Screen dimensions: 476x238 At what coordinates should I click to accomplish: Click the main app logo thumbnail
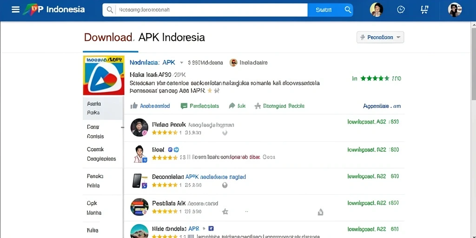click(104, 75)
